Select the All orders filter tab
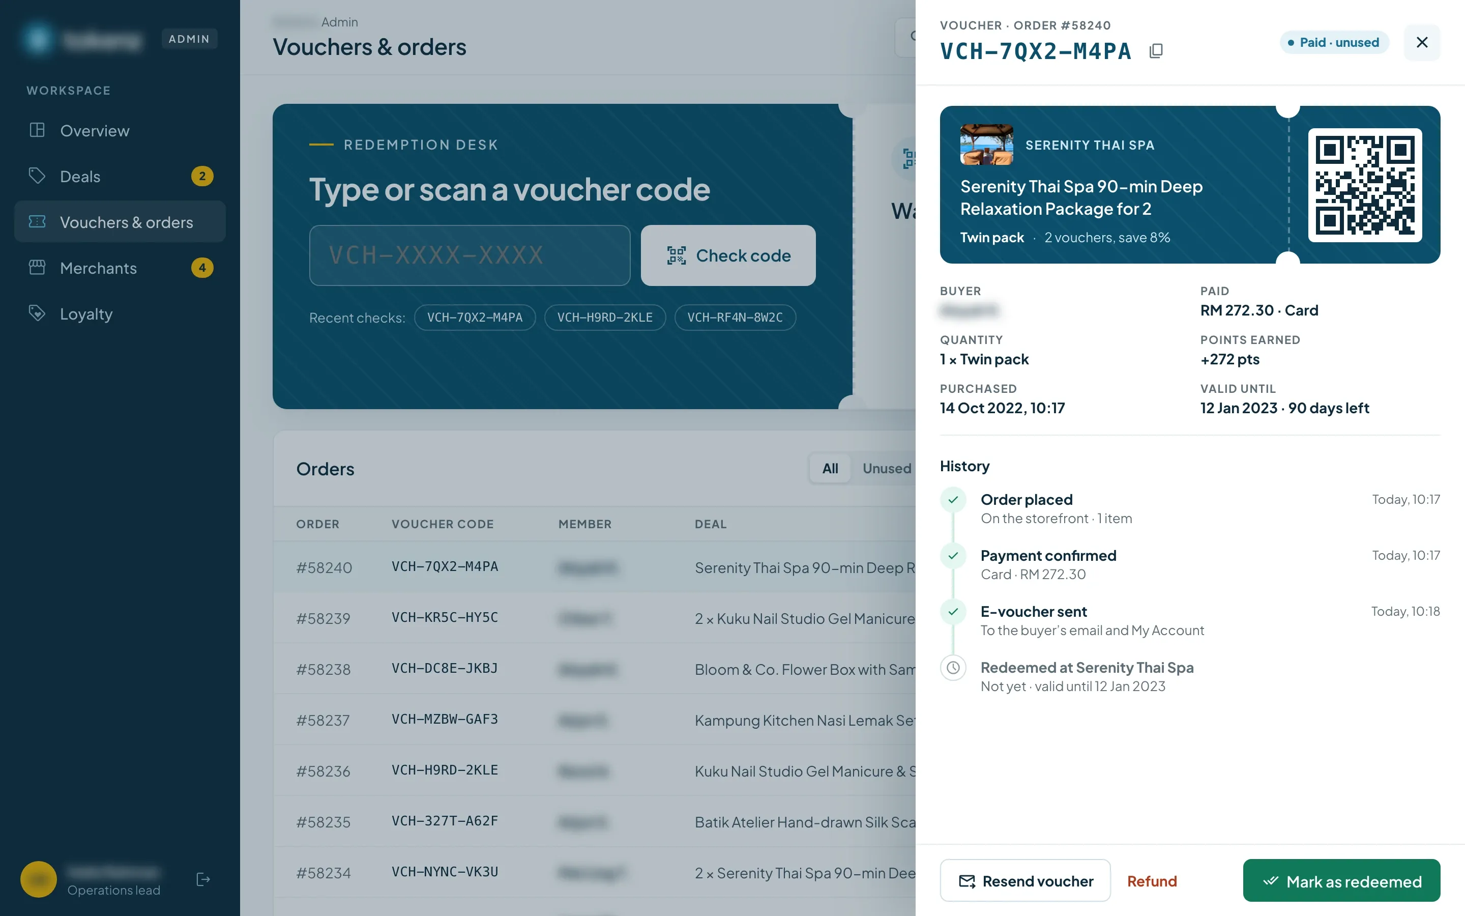 [830, 468]
